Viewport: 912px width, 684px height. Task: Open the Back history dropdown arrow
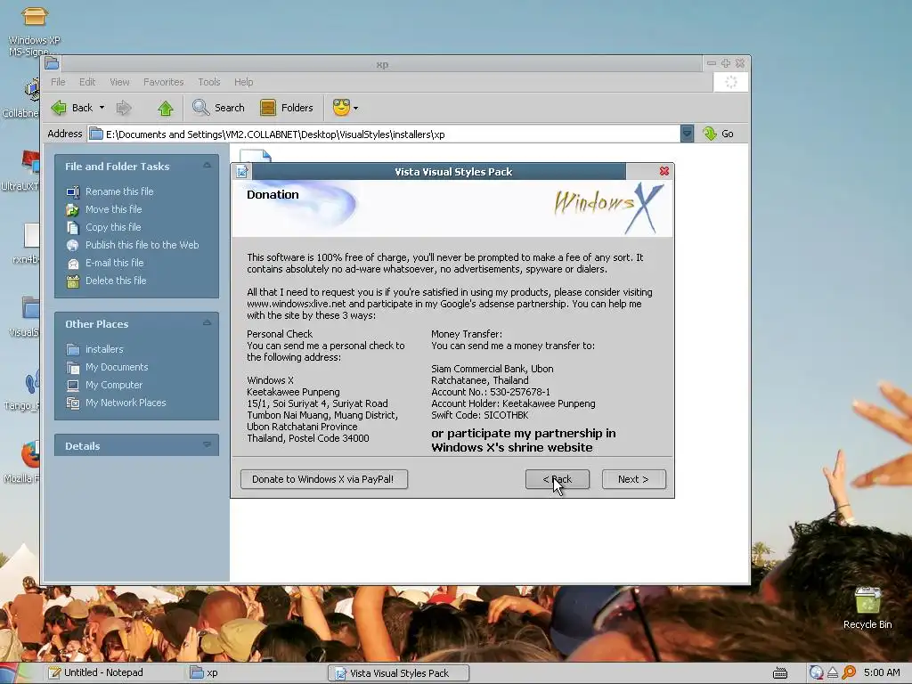[102, 108]
